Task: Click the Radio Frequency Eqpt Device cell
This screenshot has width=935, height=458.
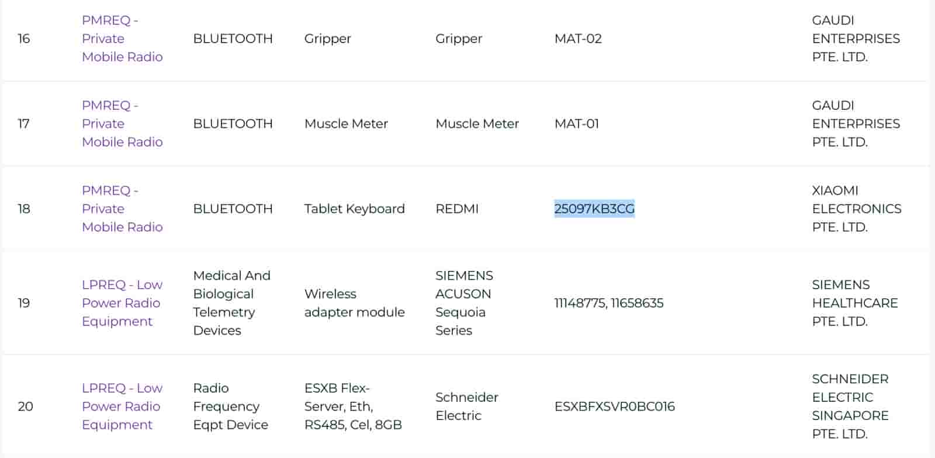Action: pyautogui.click(x=230, y=406)
